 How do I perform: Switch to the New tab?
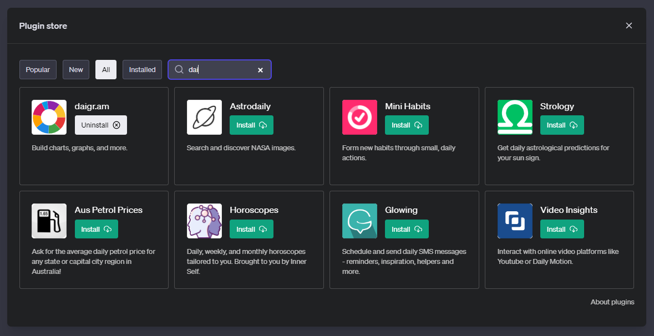pos(76,70)
